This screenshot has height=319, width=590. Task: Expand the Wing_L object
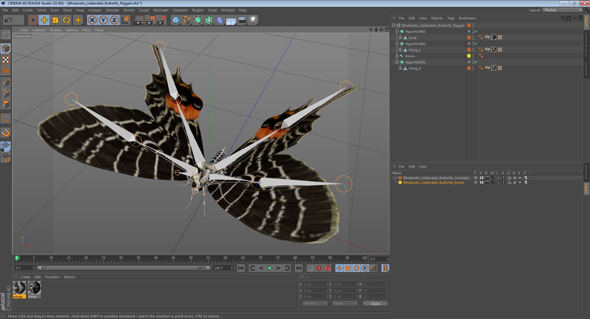pos(400,50)
